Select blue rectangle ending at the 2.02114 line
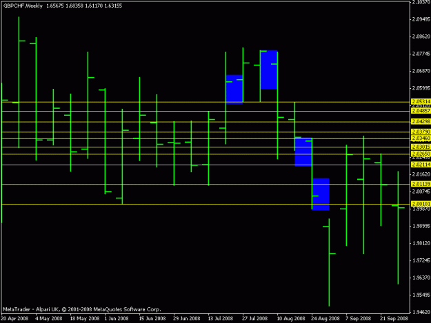 (303, 152)
